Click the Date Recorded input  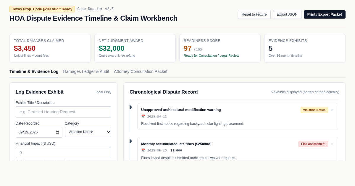(x=39, y=132)
